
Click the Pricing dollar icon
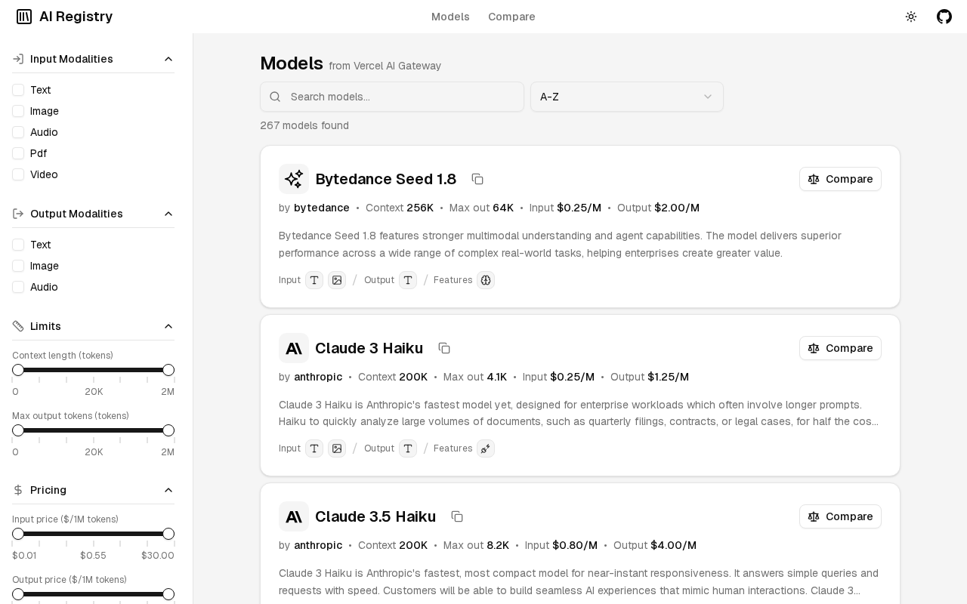coord(18,490)
